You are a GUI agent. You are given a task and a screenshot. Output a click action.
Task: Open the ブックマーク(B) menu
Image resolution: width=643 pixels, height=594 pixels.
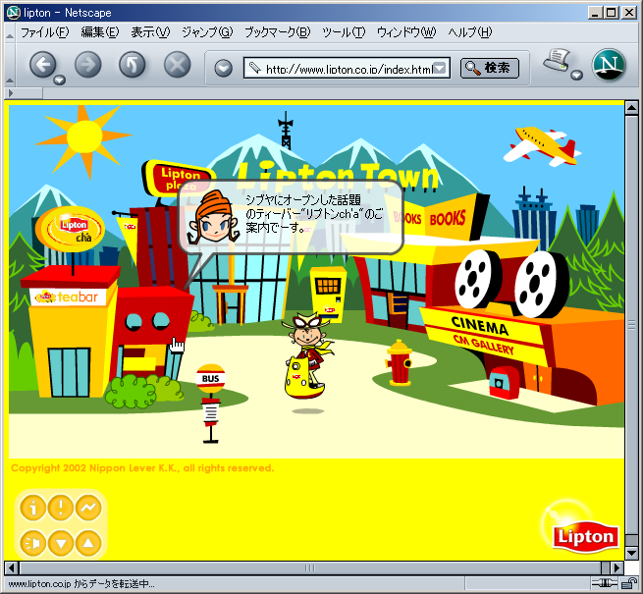(277, 32)
